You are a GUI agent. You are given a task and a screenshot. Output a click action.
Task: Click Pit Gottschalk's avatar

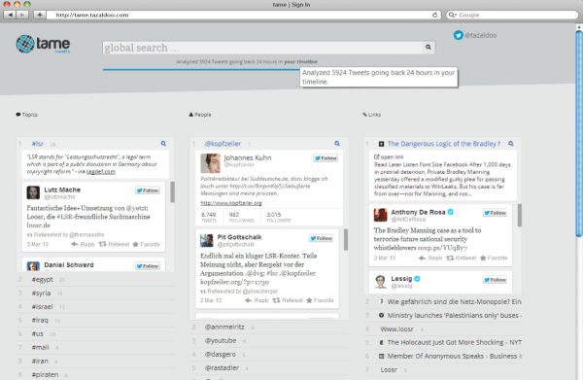[x=207, y=240]
